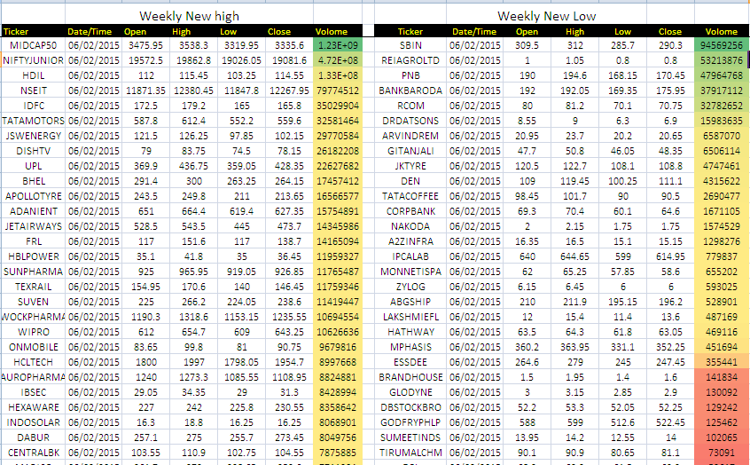Image resolution: width=750 pixels, height=465 pixels.
Task: Select SBIN volume cell 94569256
Action: coord(722,45)
